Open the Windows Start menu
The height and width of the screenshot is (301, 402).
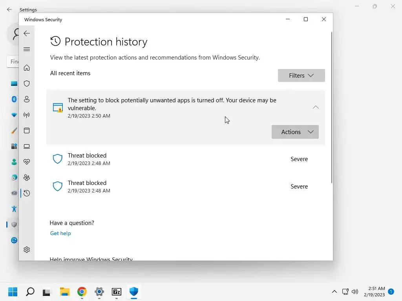(13, 292)
